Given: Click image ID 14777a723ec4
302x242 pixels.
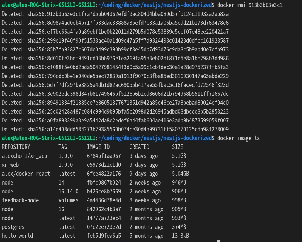Looking at the screenshot, I should (104, 218).
